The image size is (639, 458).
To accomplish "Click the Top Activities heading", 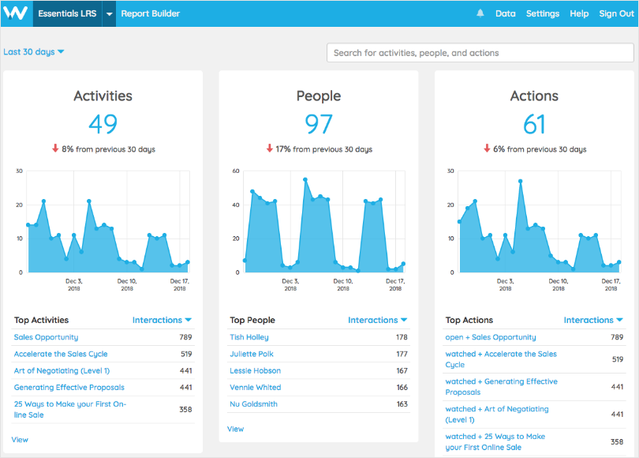I will pyautogui.click(x=41, y=320).
